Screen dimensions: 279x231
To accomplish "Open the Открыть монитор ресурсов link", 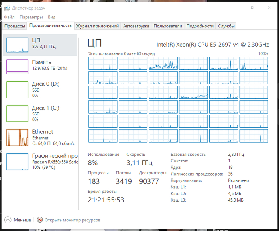I will coord(73,220).
